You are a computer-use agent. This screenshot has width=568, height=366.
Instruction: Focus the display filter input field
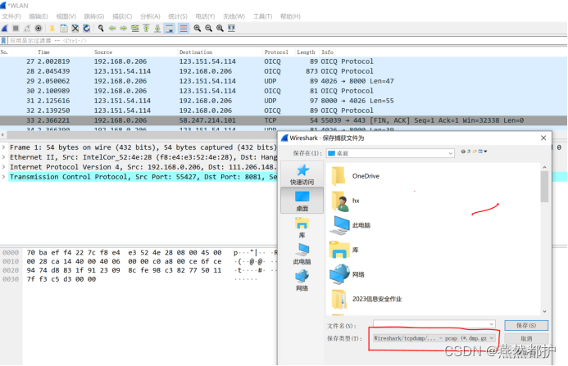pos(286,41)
